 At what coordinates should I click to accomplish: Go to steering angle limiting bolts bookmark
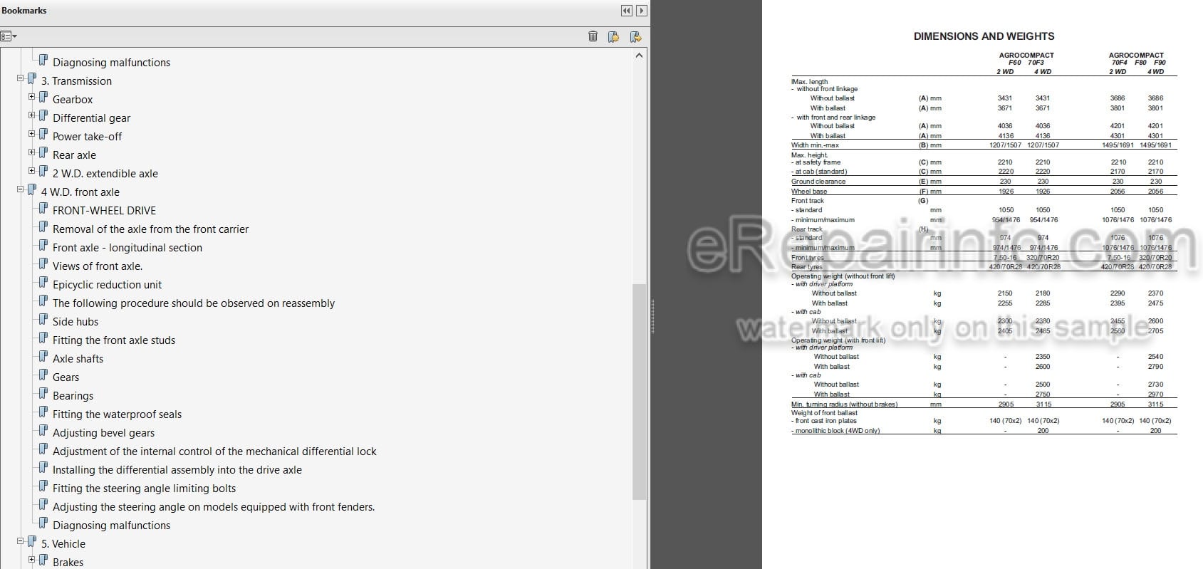pyautogui.click(x=144, y=489)
